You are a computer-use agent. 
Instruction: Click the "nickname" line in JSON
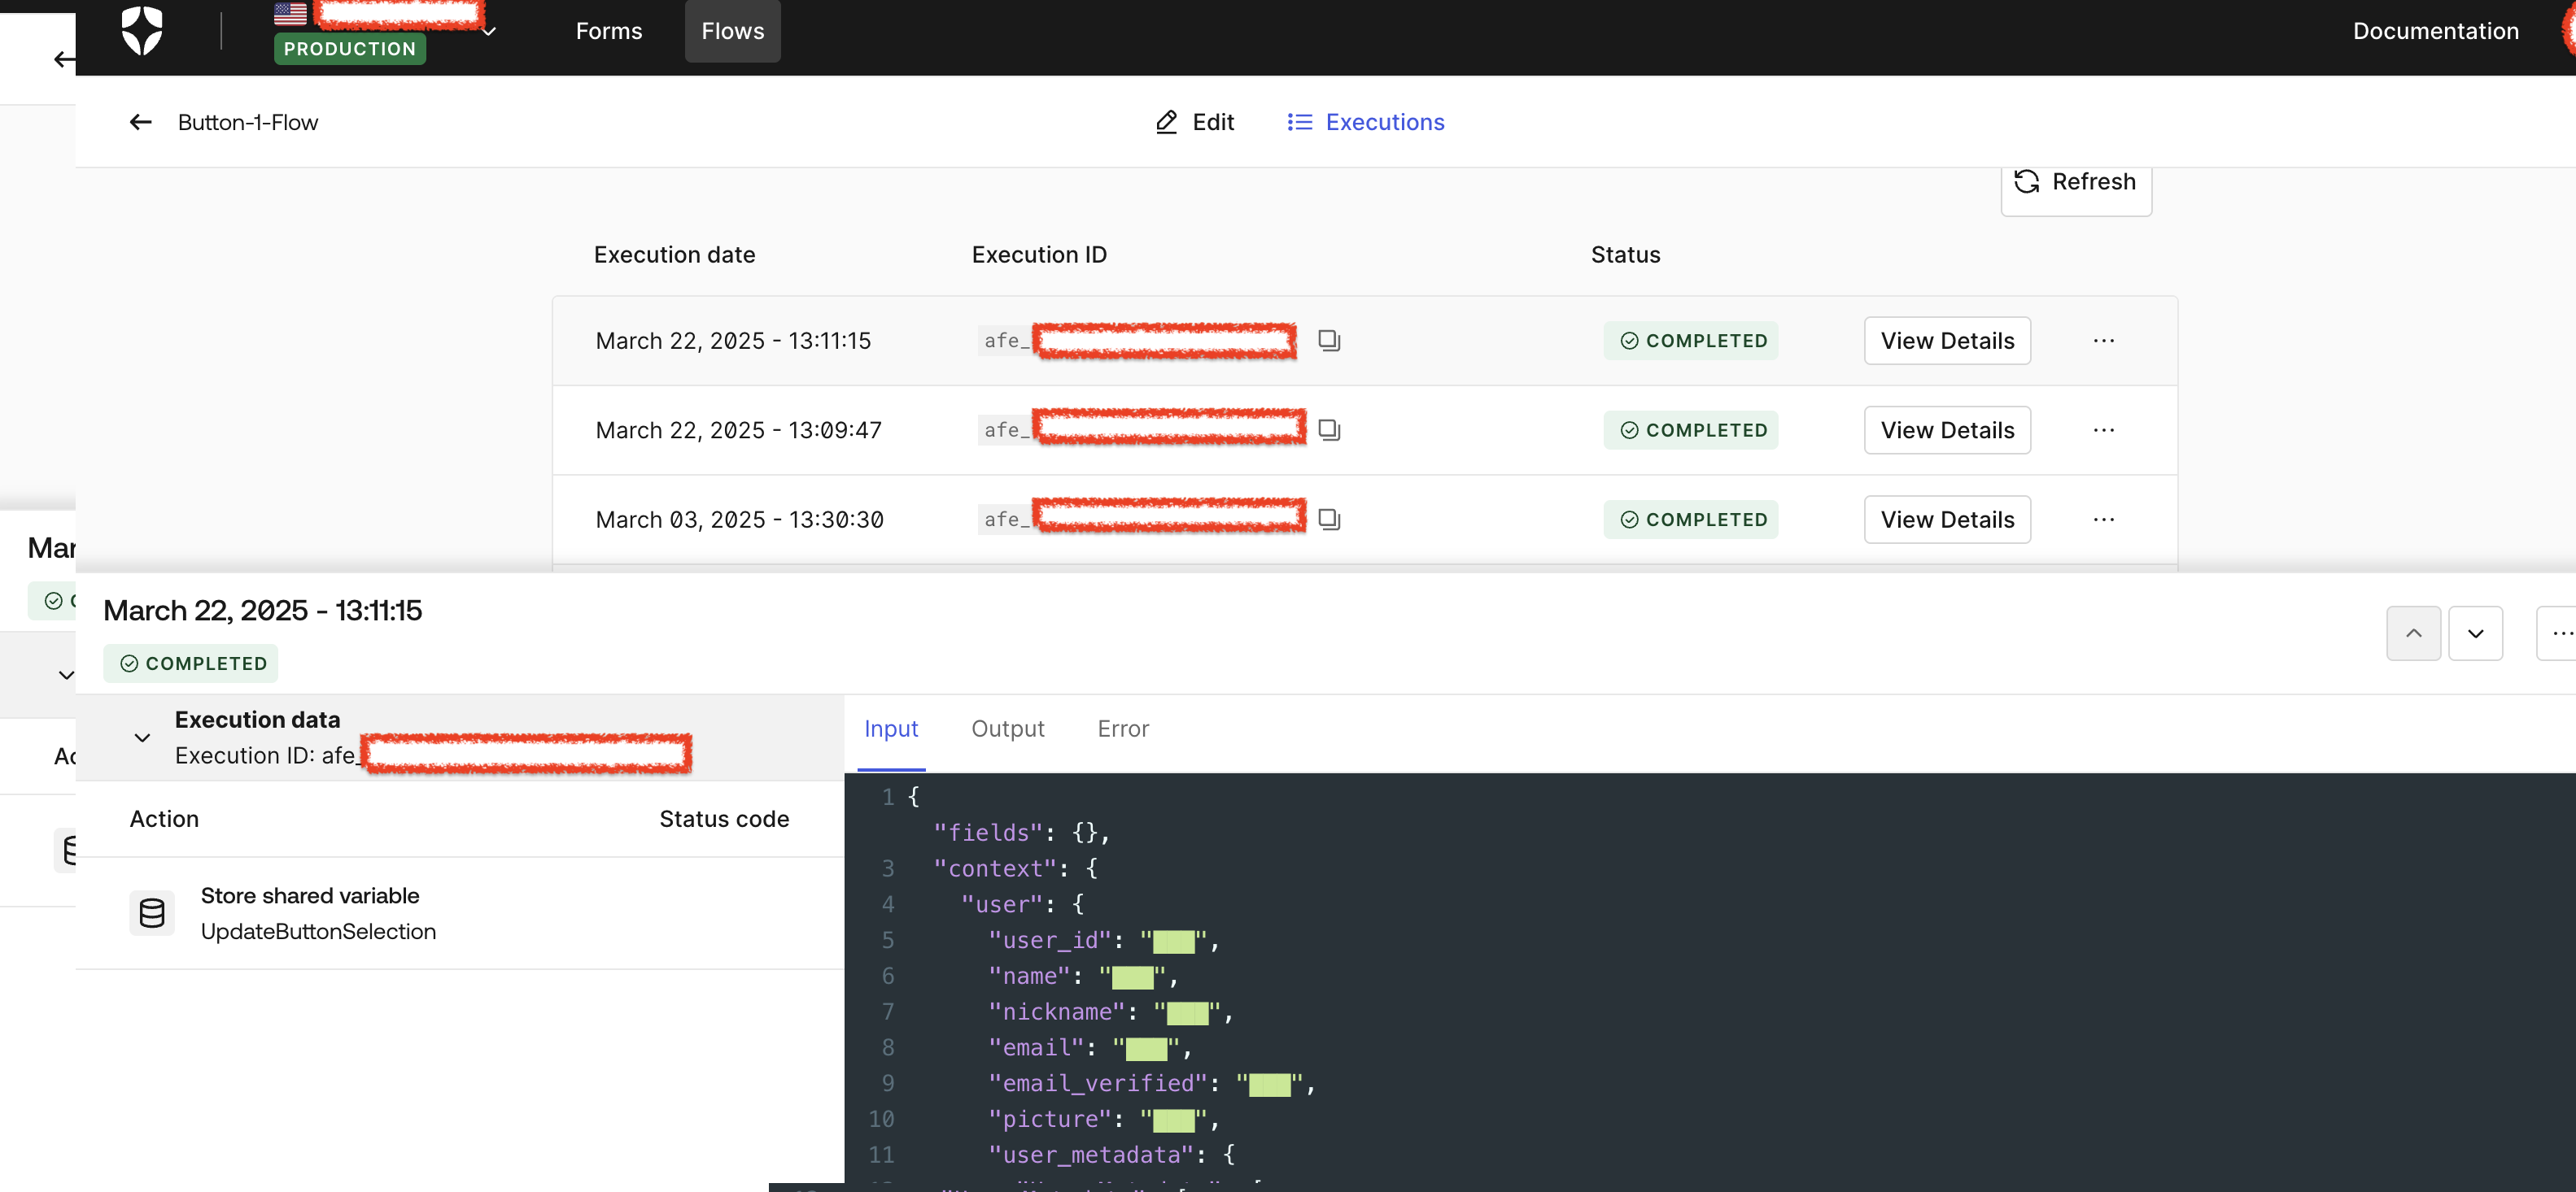tap(1110, 1012)
